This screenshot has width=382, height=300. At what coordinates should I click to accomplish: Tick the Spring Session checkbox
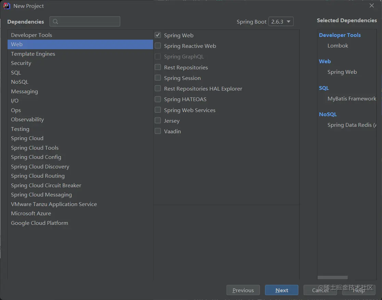(x=158, y=78)
